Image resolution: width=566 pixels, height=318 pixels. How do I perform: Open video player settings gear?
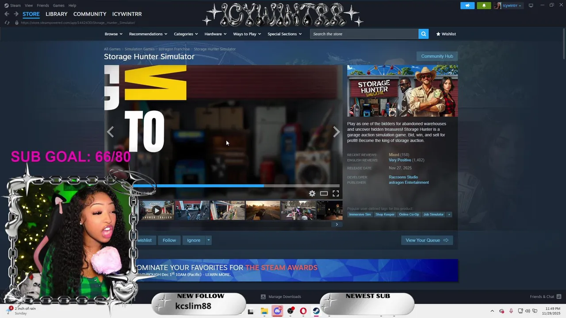312,193
